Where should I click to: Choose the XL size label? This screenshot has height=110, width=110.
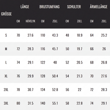point(6,76)
